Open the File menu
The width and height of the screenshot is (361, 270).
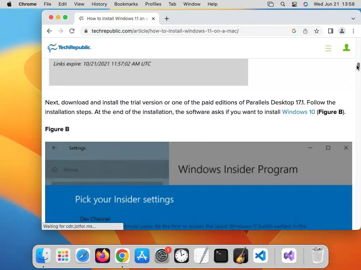tap(48, 4)
